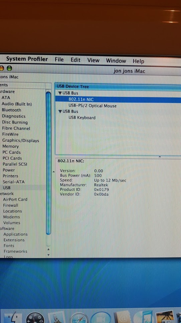Select USB-PS/2 Optical Mouse device
The width and height of the screenshot is (181, 323).
pos(93,106)
